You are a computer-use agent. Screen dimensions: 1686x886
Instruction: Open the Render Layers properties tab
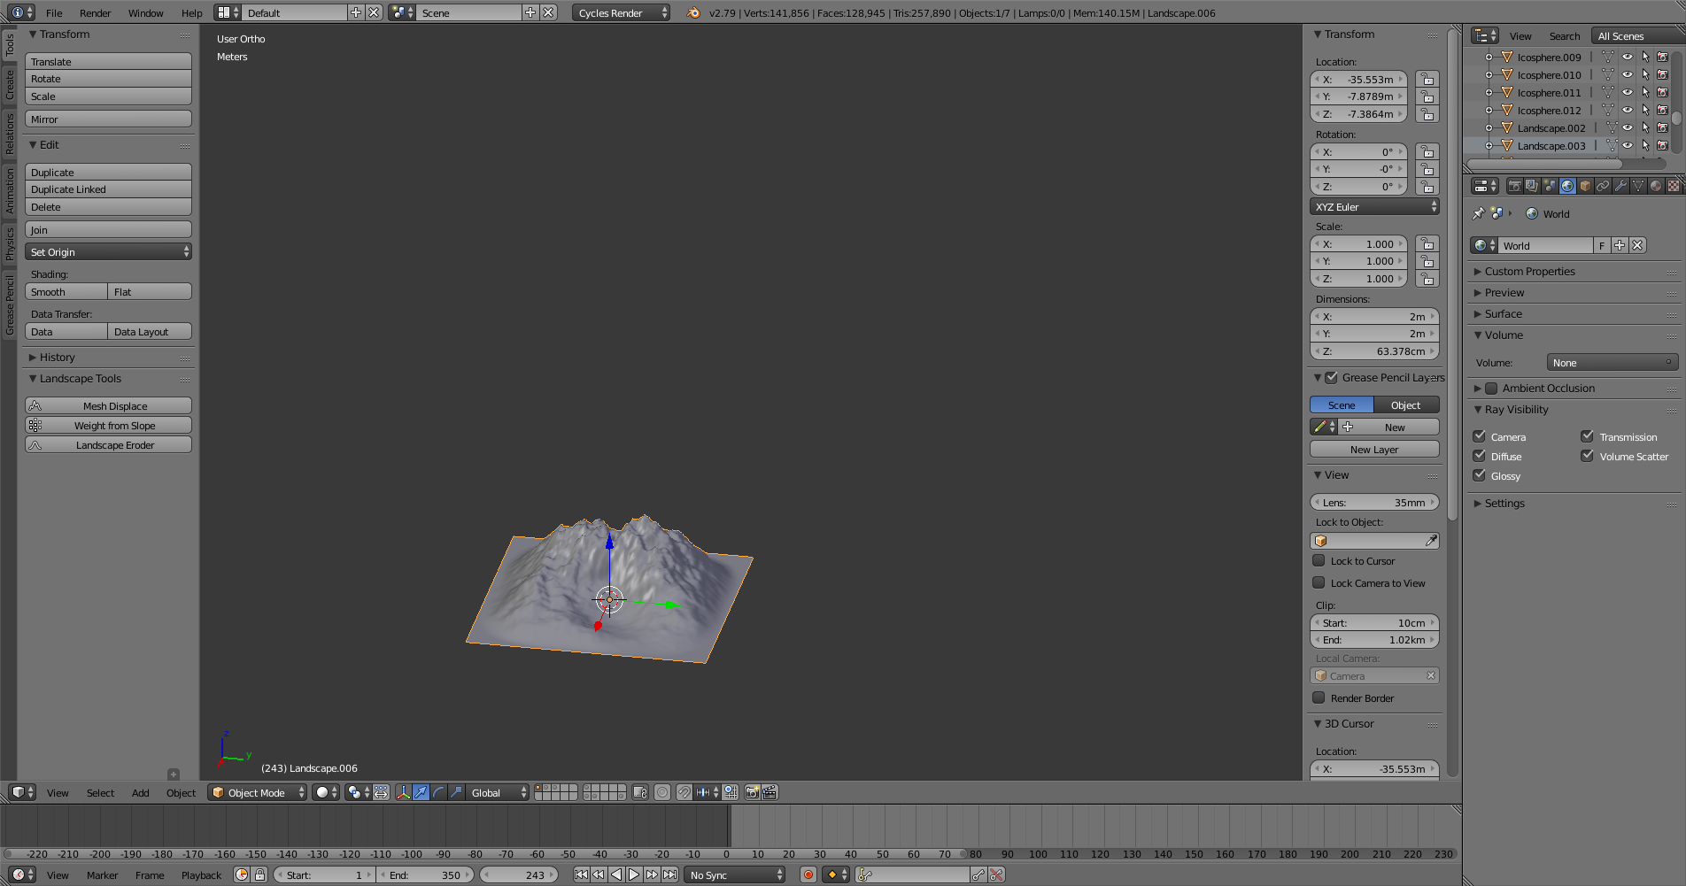(x=1532, y=186)
